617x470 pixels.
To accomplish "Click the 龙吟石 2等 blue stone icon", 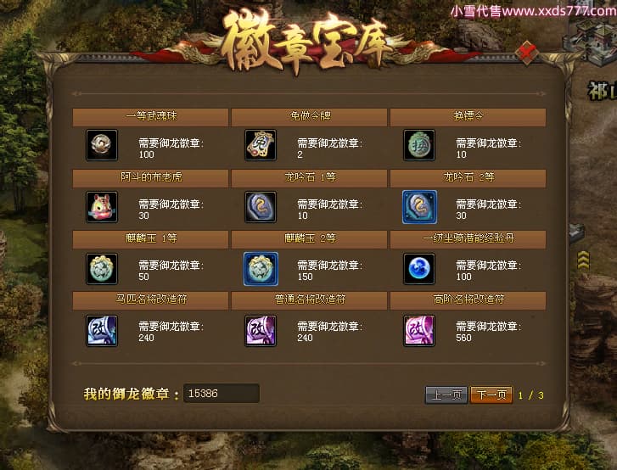I will pos(419,207).
